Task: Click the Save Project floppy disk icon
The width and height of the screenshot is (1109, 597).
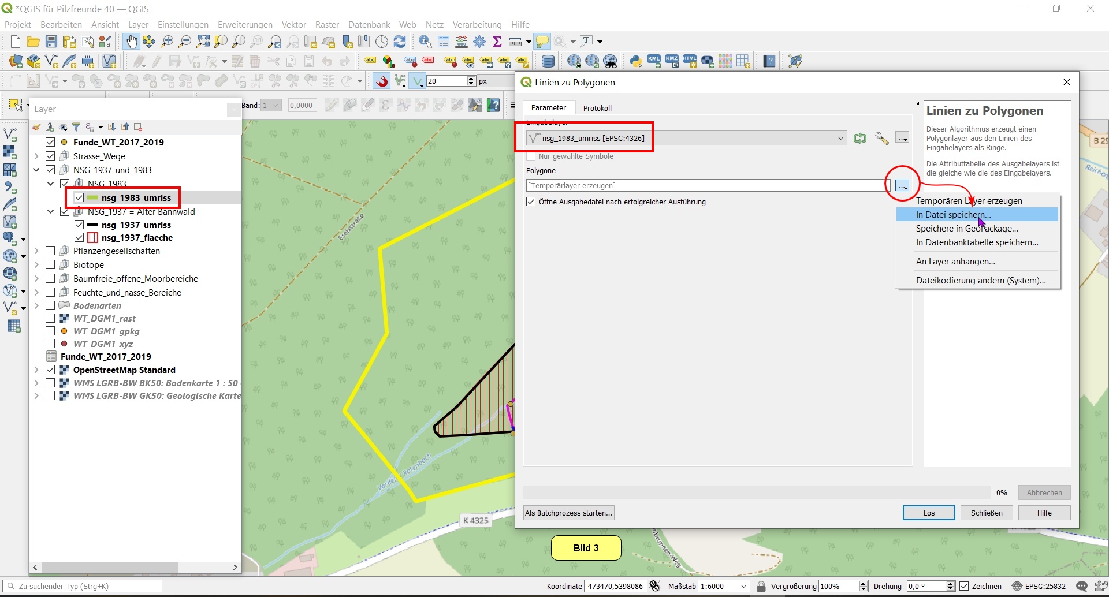Action: coord(51,42)
